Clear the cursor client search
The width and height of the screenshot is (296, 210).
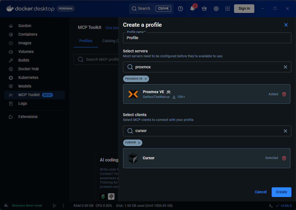[x=285, y=131]
